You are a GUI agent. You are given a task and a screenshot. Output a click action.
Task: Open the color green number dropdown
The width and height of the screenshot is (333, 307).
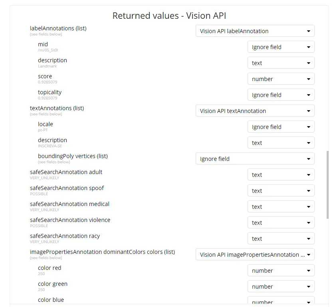coord(281,287)
